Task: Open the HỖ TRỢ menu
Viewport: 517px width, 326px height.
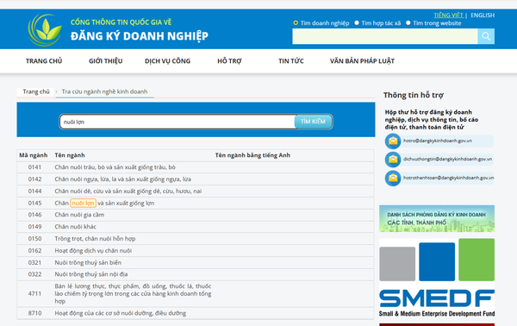Action: tap(229, 61)
